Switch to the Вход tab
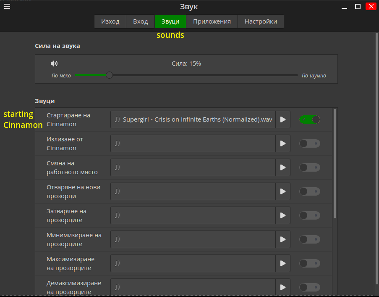Viewport: 379px width, 297px height. coord(141,21)
